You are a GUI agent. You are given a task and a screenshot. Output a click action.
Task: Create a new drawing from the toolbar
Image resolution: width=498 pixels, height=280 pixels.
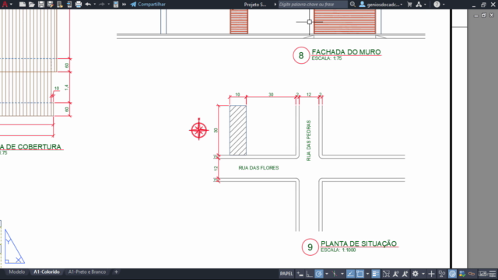23,4
